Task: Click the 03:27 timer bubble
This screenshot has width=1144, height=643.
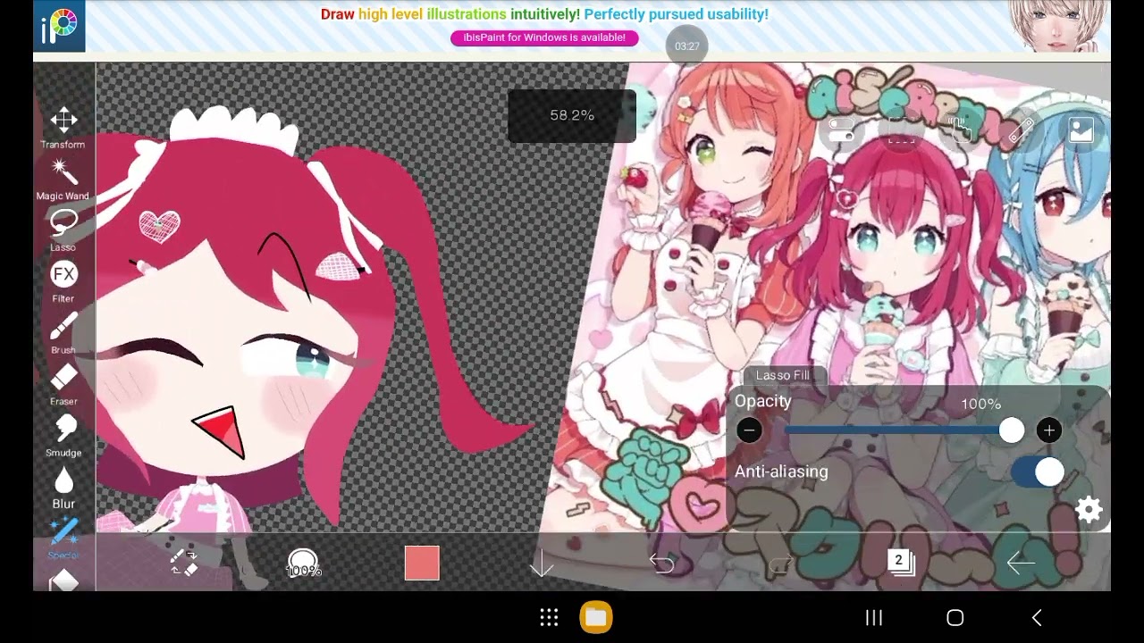Action: (x=687, y=46)
